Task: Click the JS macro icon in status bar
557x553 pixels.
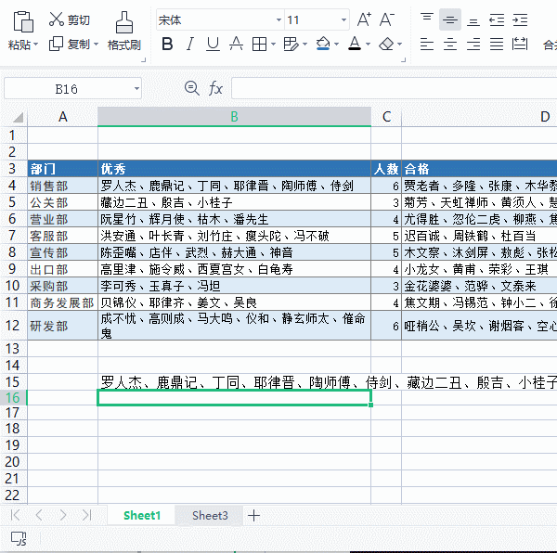Action: pos(19,538)
